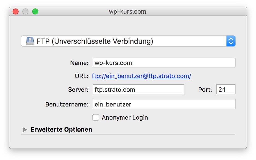Viewport: 256px width, 160px height.
Task: Click the Erweiterte Optionen heading text
Action: (61, 129)
